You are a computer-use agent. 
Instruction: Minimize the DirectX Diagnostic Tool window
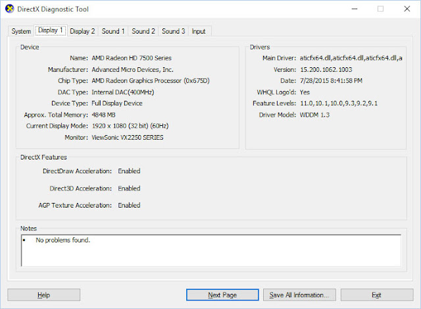tap(355, 9)
